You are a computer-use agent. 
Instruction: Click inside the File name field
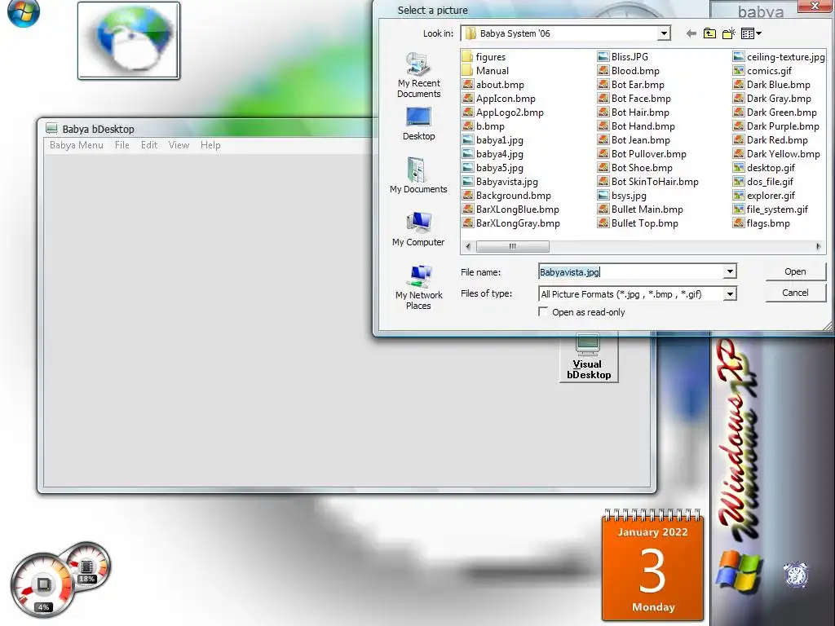[x=631, y=271]
